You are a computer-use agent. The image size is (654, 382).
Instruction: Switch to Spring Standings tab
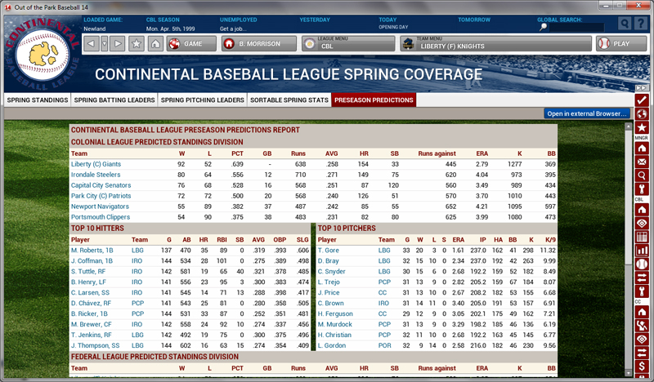pyautogui.click(x=36, y=100)
